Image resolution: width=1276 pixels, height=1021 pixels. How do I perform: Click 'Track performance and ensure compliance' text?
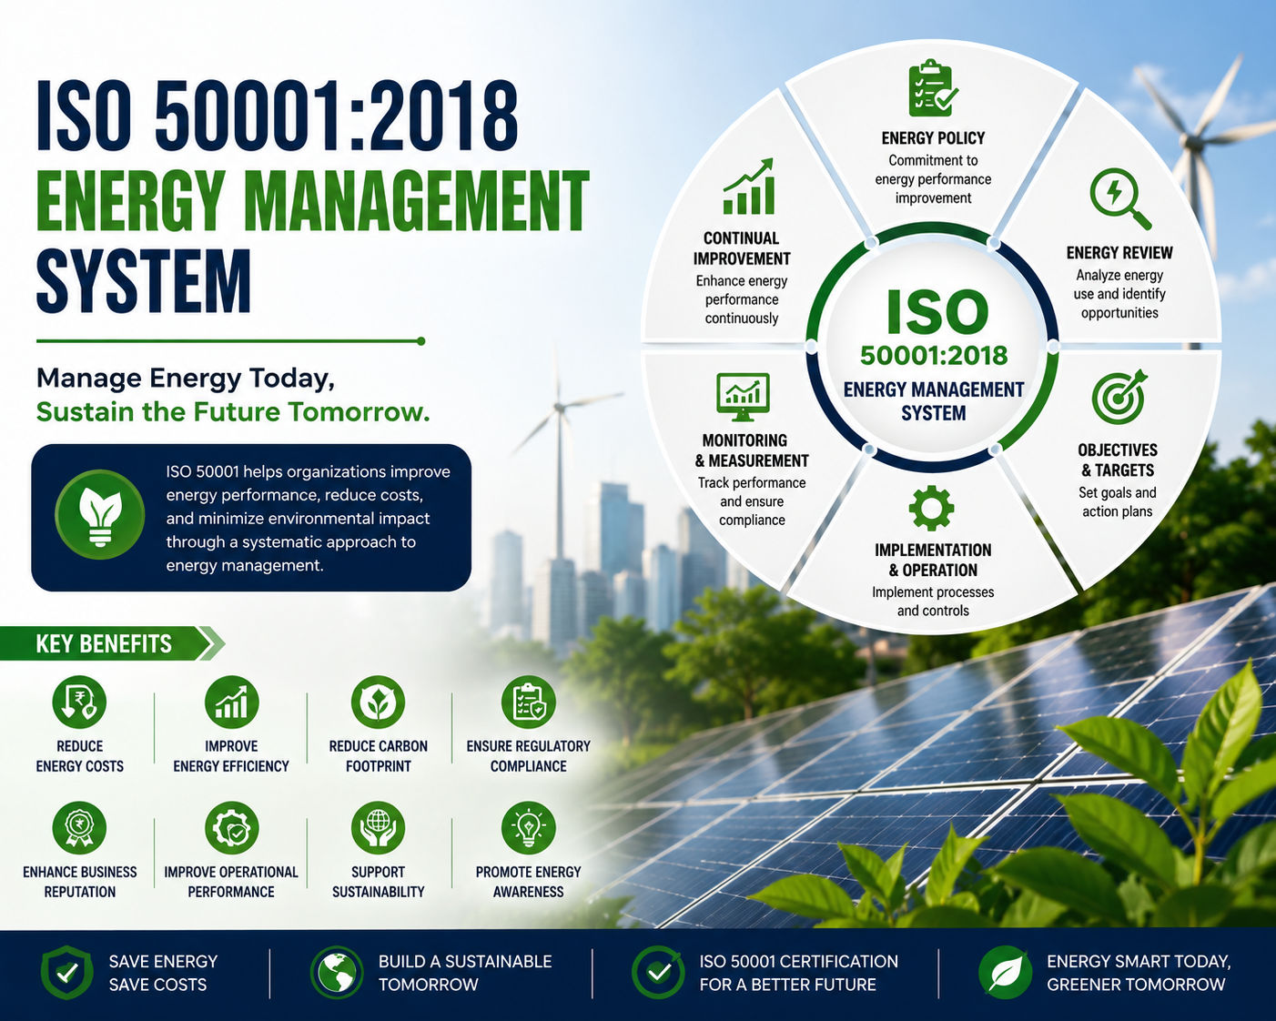[x=752, y=501]
